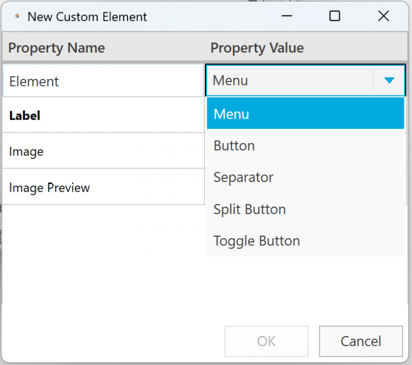Minimize the New Custom Element dialog
Screen dimensions: 412x365
[287, 16]
